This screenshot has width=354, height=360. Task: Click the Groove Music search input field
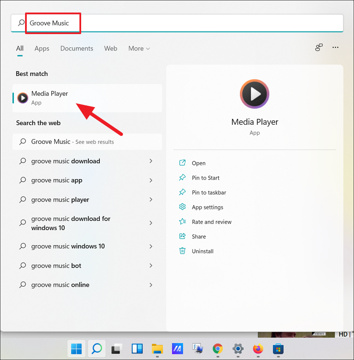(x=177, y=23)
